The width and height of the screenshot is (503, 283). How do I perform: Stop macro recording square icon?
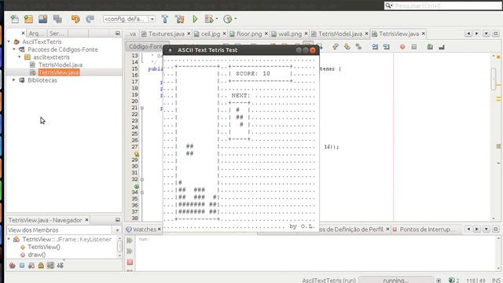pos(414,47)
